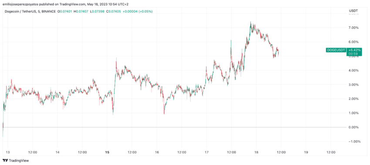The height and width of the screenshot is (165, 370).
Task: Click the USDT currency label
Action: (x=353, y=11)
